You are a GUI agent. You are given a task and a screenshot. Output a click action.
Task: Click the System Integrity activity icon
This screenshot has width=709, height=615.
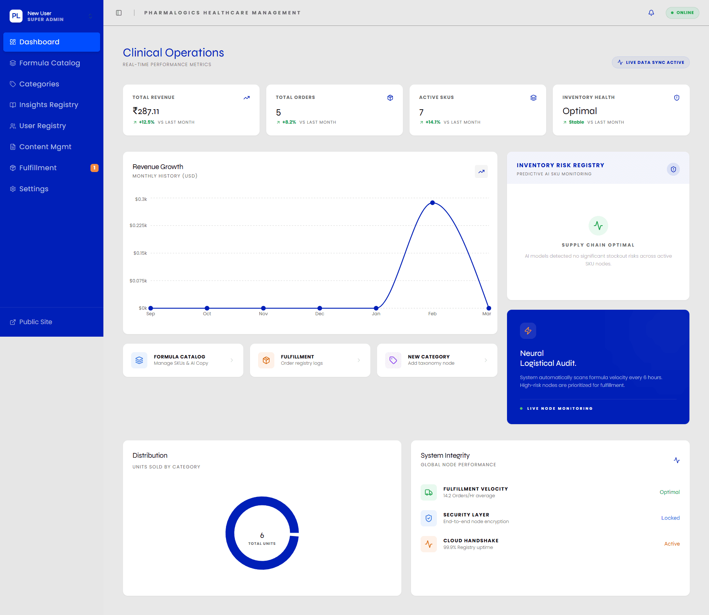tap(677, 460)
